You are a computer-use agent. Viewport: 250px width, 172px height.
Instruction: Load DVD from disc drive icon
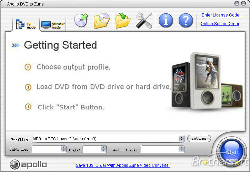[81, 20]
